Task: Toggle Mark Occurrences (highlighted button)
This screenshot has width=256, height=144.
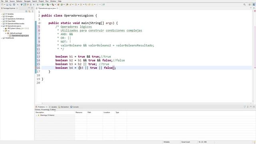Action: coord(25,4)
